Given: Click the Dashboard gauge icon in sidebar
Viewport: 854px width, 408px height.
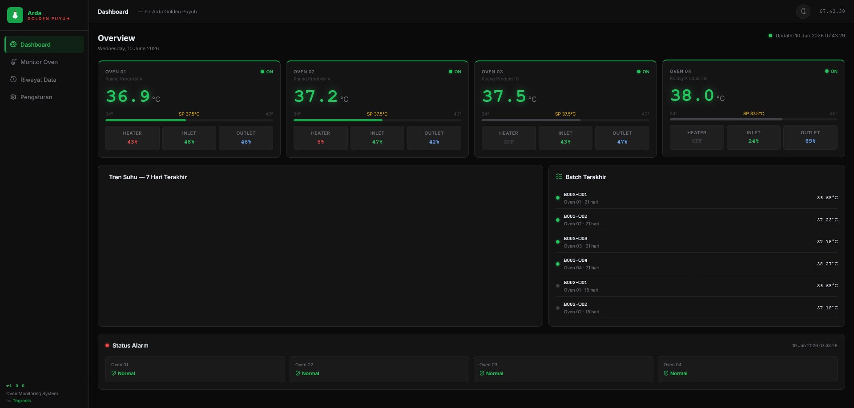Looking at the screenshot, I should pos(13,44).
